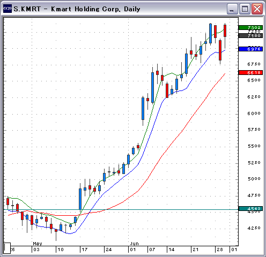
Task: Click the 6250 price axis value
Action: [x=254, y=97]
